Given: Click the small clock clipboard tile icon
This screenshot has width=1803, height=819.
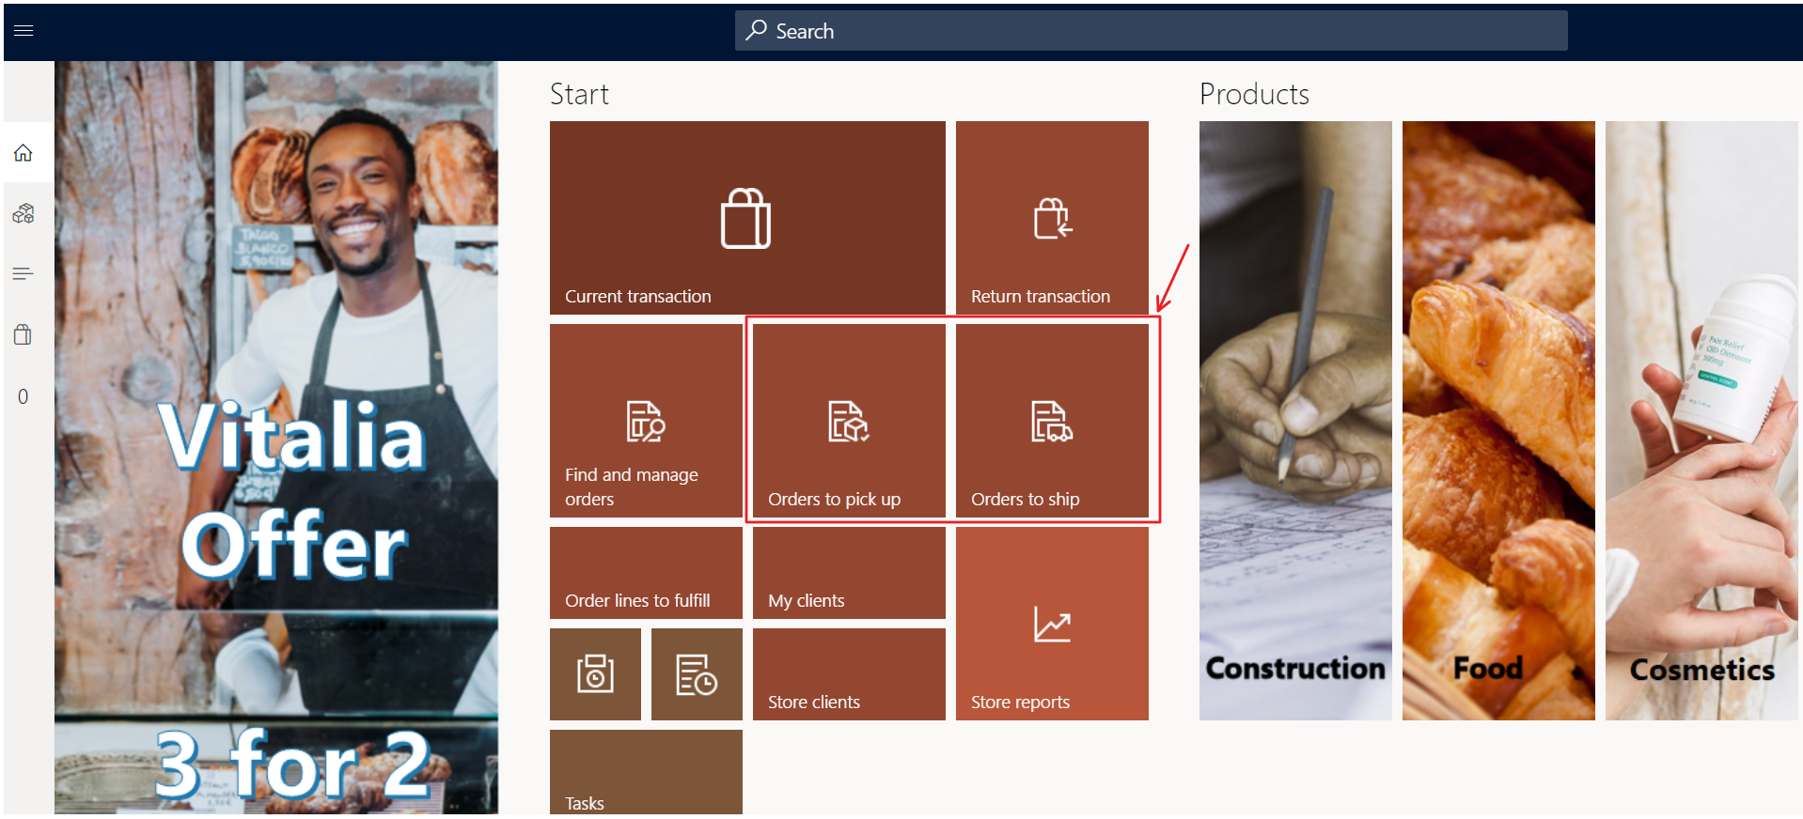Looking at the screenshot, I should click(x=595, y=674).
